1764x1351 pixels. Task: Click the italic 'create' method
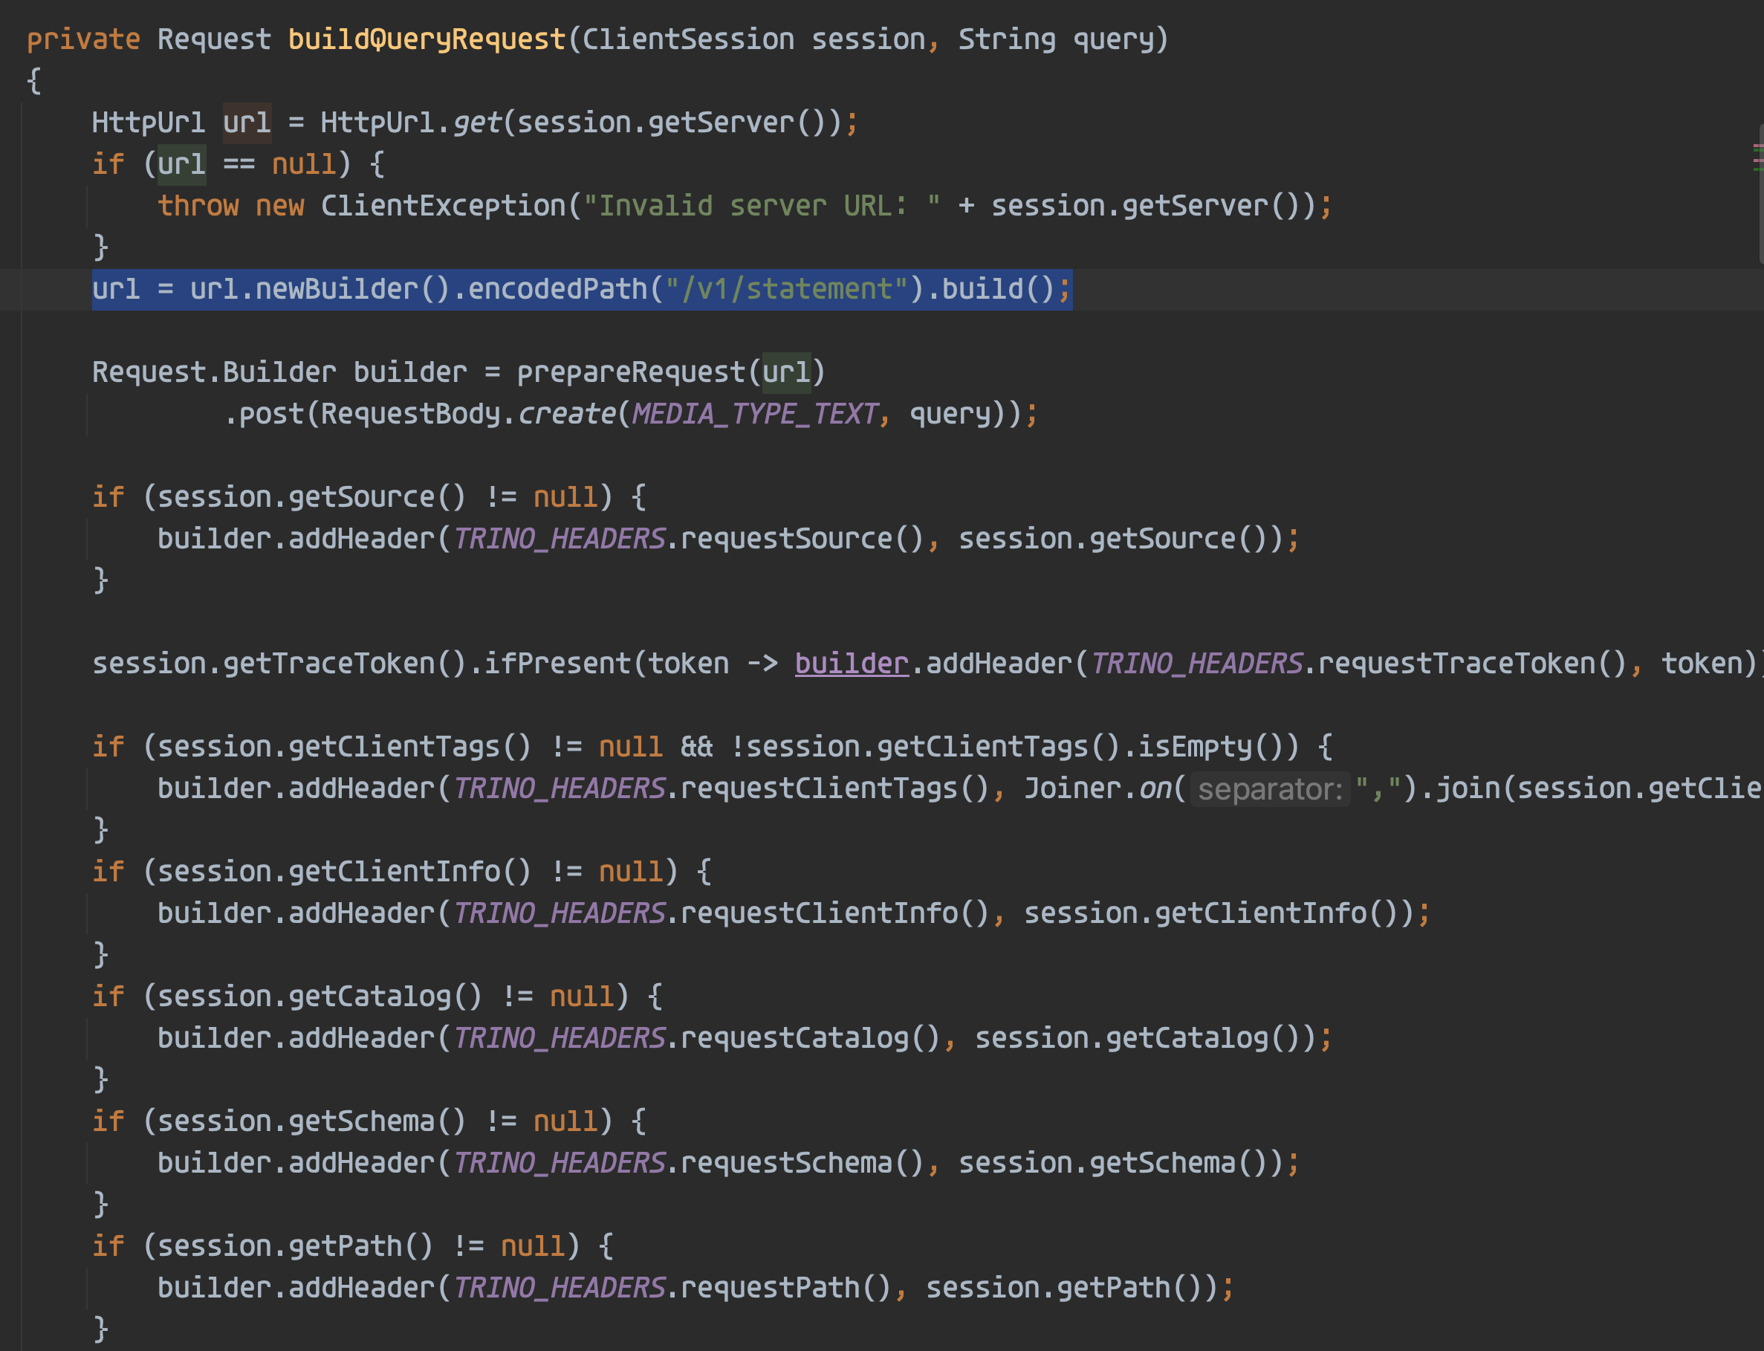(566, 414)
